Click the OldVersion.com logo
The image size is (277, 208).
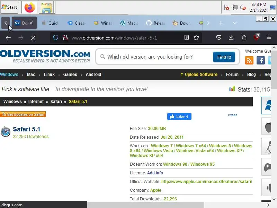tap(45, 56)
